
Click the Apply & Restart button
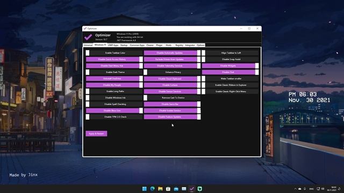96,133
